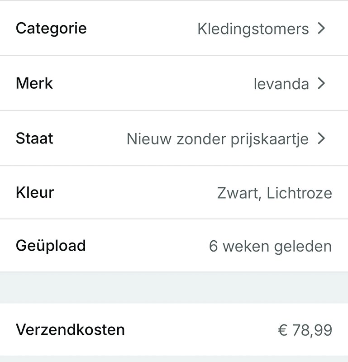
Task: Tap the Geüpload row label
Action: click(51, 246)
